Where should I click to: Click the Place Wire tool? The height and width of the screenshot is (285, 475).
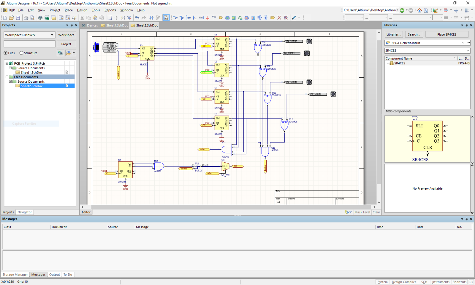(x=175, y=18)
